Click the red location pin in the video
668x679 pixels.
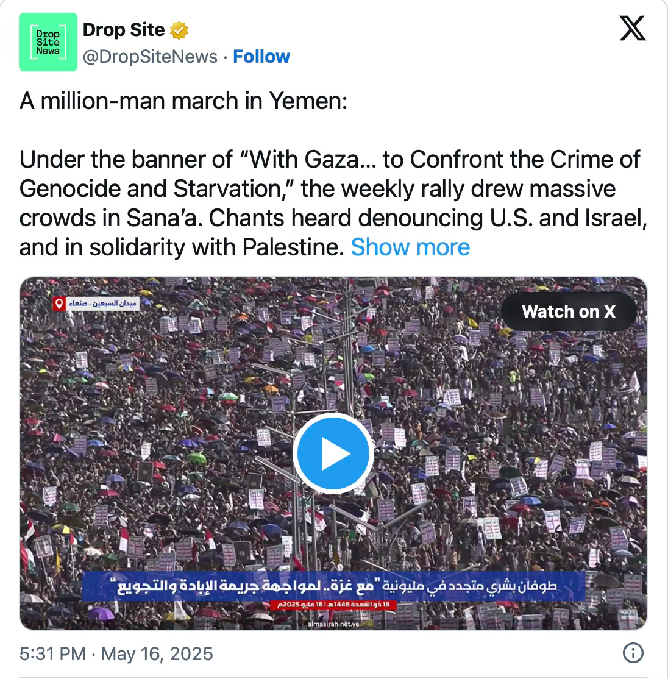click(59, 304)
